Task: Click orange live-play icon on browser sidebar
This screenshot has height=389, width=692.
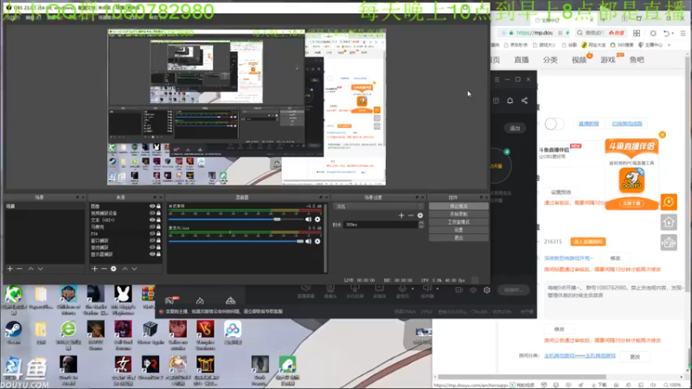Action: (669, 202)
